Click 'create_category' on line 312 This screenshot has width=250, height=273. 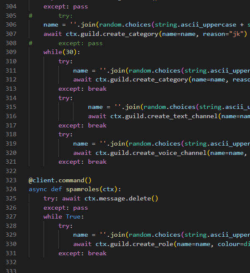160,80
